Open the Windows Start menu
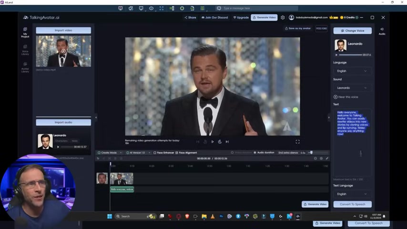 click(110, 216)
